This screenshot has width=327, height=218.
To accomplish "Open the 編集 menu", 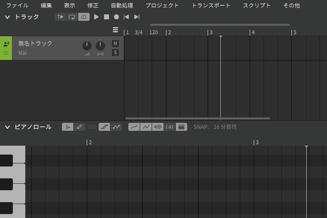I will [x=46, y=5].
